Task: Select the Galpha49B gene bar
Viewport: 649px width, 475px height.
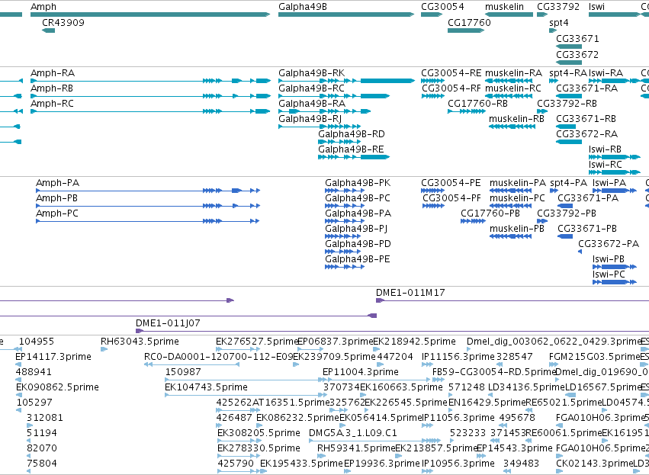Action: pyautogui.click(x=346, y=14)
